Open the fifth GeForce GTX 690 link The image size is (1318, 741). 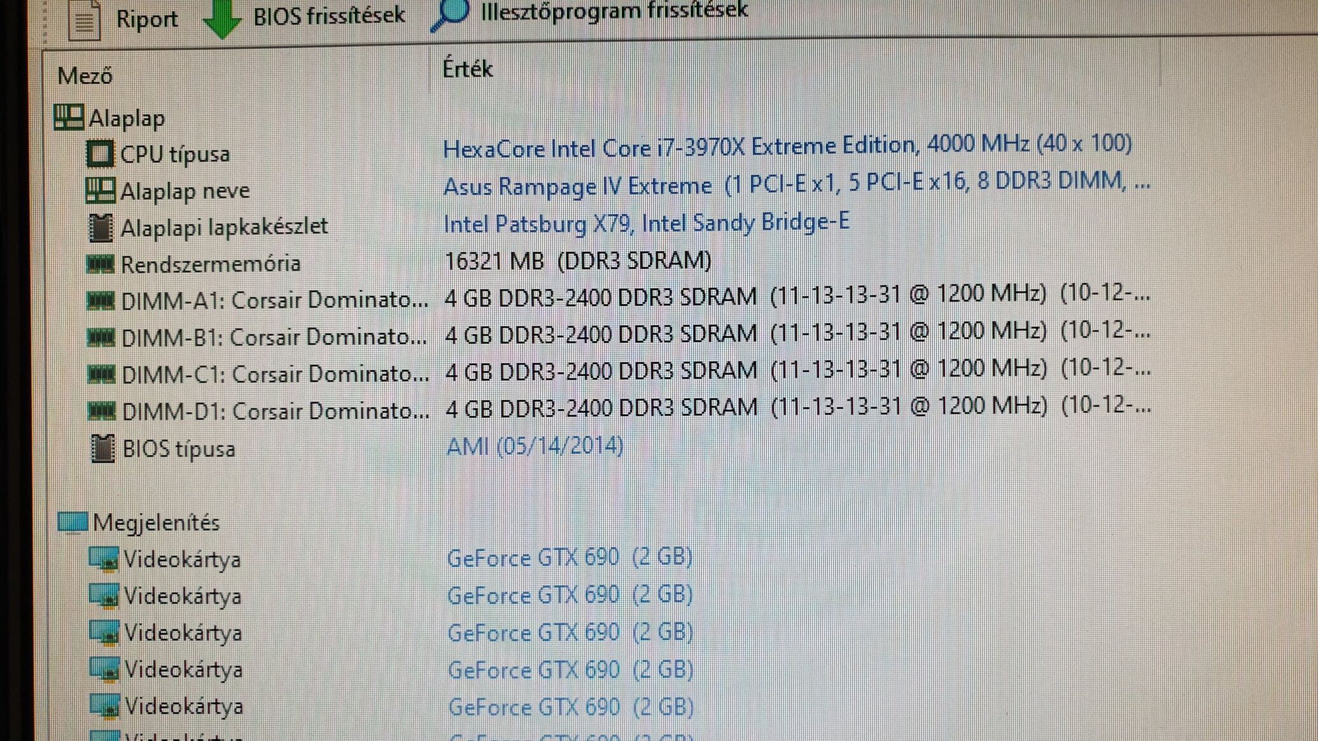click(x=571, y=707)
